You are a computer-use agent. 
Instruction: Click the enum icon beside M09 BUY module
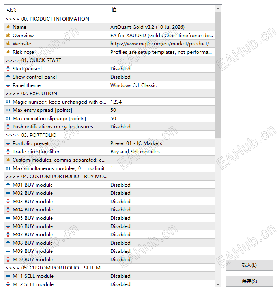(8, 251)
